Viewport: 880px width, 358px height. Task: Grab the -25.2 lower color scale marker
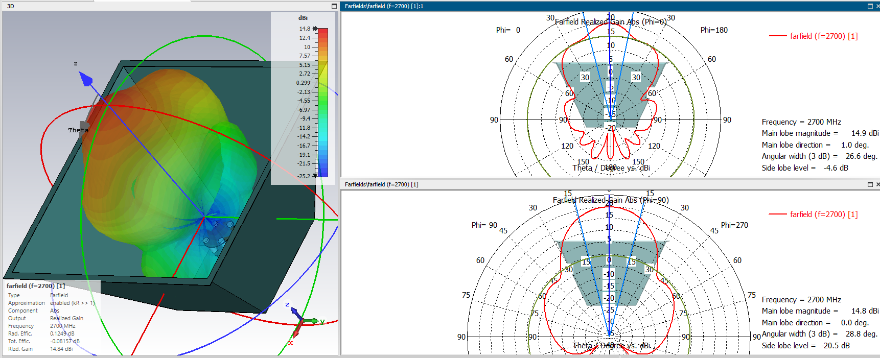[x=315, y=176]
